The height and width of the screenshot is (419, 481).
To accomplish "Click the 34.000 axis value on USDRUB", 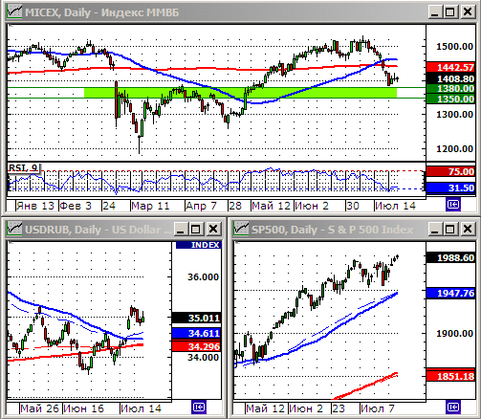I will pyautogui.click(x=203, y=358).
